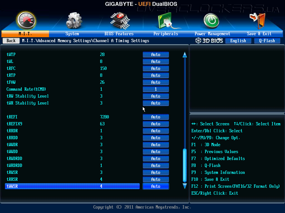This screenshot has width=285, height=213.
Task: Change the tRWDRDD Auto setting
Action: coord(156,158)
